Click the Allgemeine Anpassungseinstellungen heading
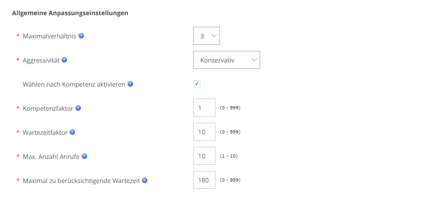The width and height of the screenshot is (427, 199). tap(70, 13)
